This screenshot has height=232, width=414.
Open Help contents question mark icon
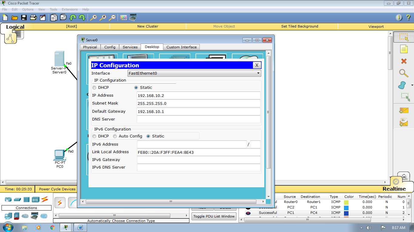click(408, 18)
